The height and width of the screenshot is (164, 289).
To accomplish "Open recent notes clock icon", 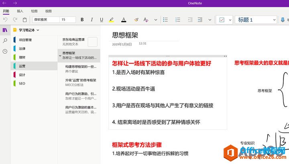I will [5, 51].
